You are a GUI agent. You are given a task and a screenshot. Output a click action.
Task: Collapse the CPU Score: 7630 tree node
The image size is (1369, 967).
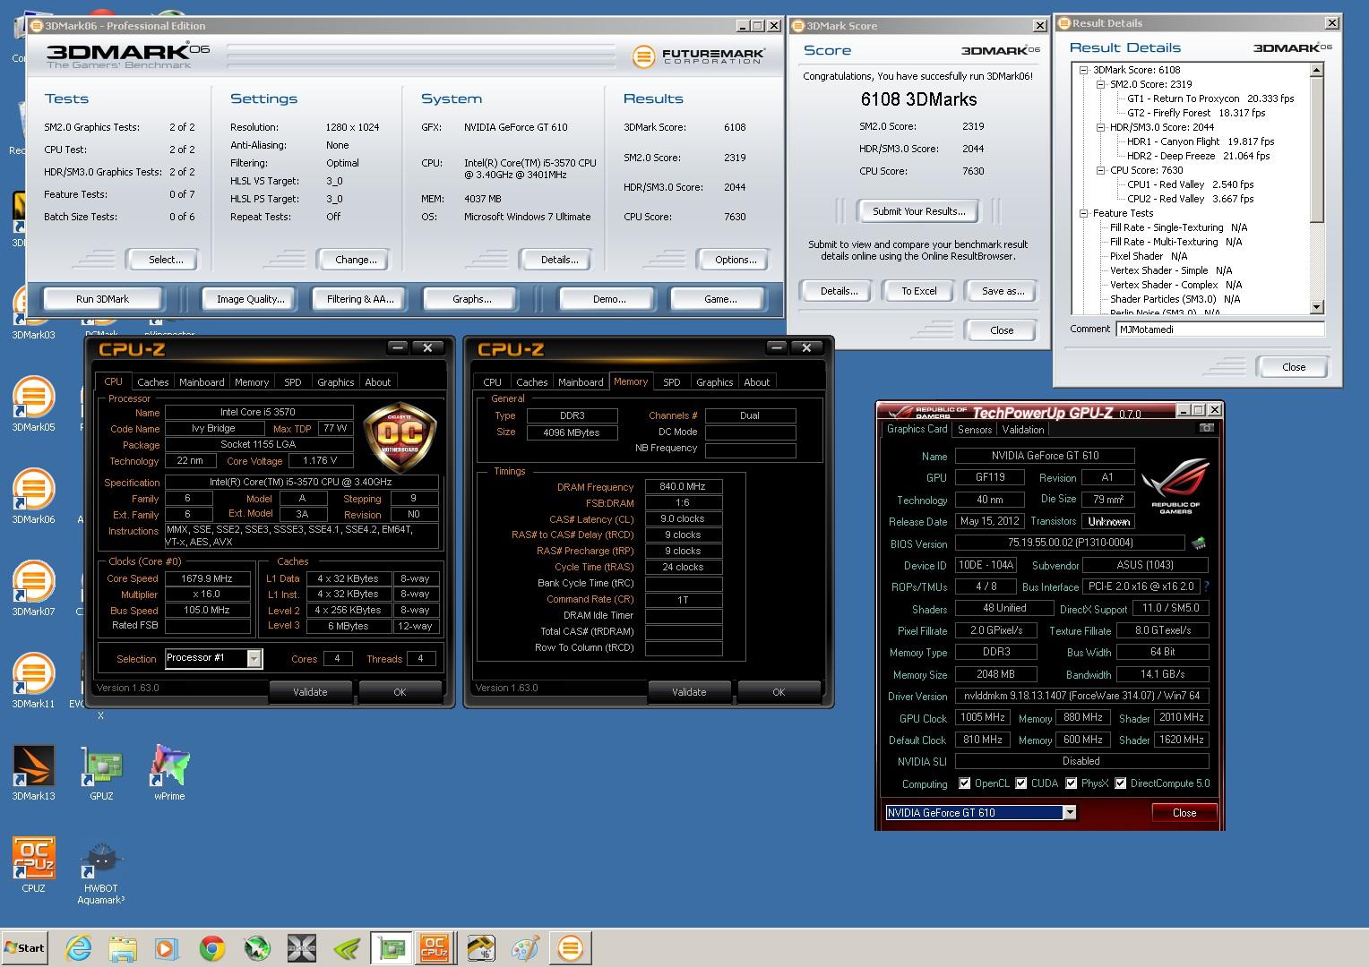click(1100, 170)
